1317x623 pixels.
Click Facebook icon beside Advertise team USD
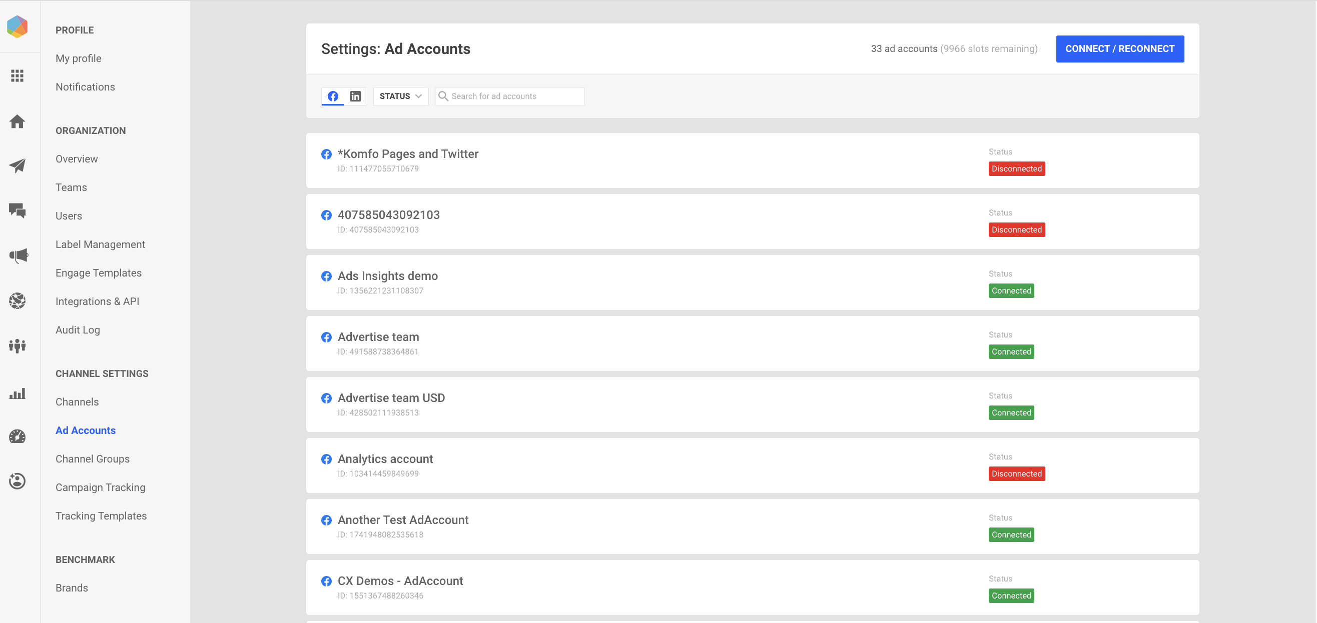click(326, 398)
